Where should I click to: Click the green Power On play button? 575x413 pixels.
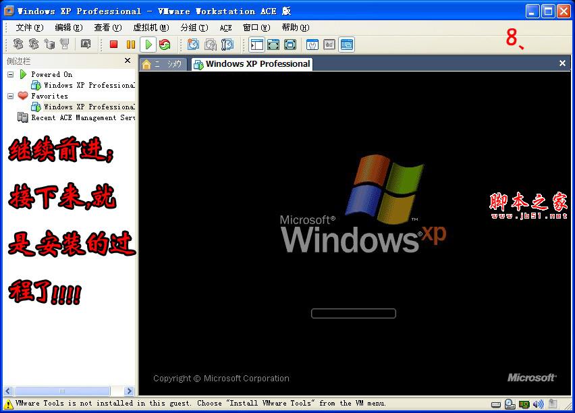[148, 45]
